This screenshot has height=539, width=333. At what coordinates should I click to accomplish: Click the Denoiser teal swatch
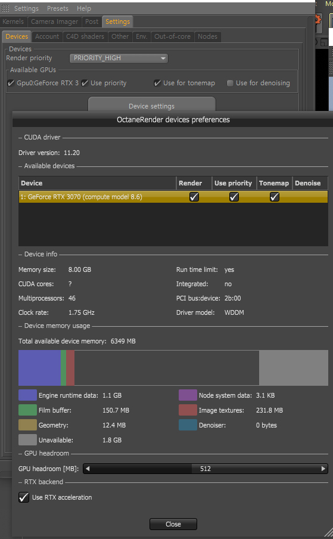click(x=188, y=425)
